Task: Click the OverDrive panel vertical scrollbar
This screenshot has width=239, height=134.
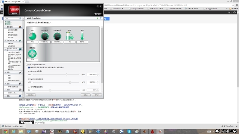Action: [102, 59]
